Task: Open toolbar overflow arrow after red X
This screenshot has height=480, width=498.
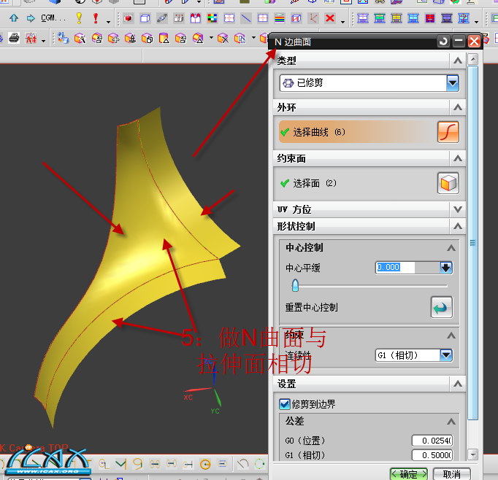Action: pos(342,22)
